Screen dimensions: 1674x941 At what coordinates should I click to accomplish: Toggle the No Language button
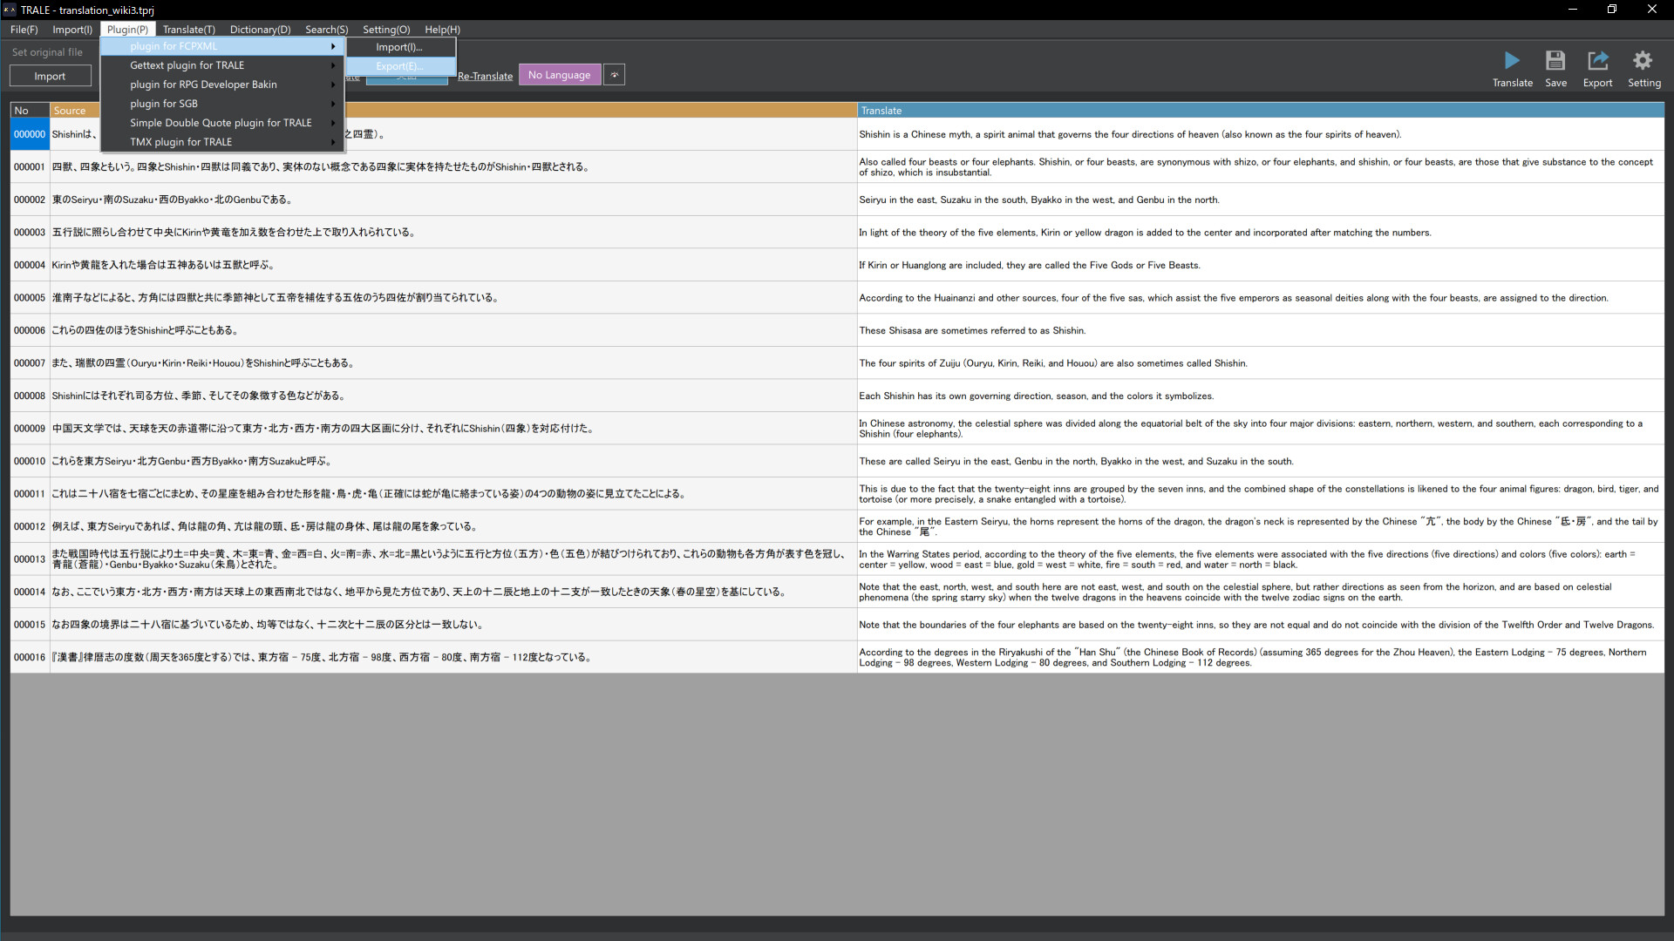point(559,75)
